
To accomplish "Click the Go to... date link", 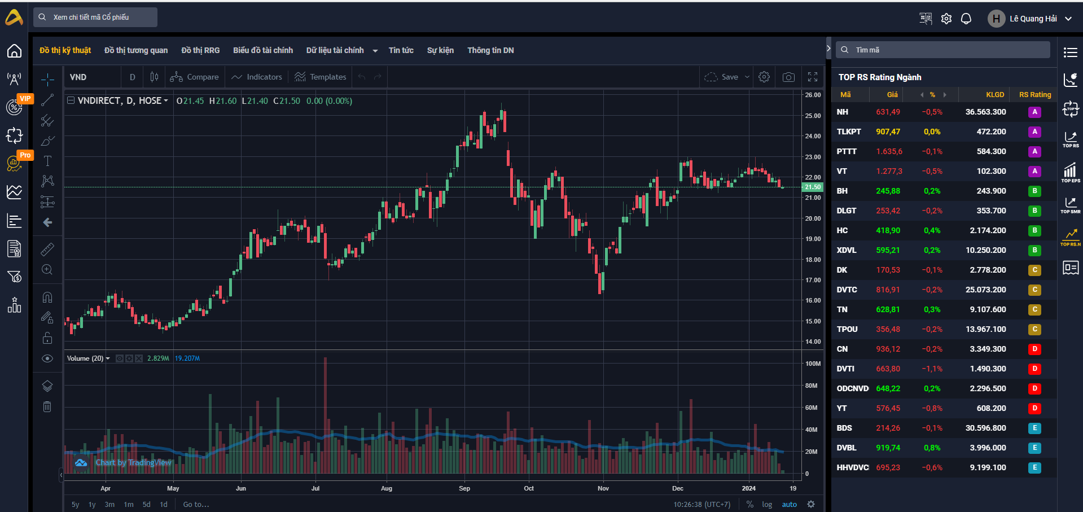I will coord(196,504).
